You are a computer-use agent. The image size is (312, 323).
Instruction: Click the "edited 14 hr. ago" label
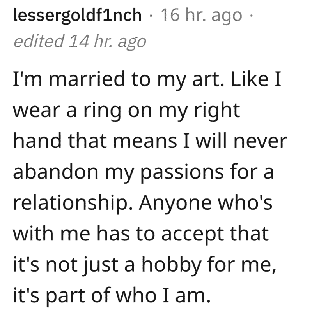(80, 41)
